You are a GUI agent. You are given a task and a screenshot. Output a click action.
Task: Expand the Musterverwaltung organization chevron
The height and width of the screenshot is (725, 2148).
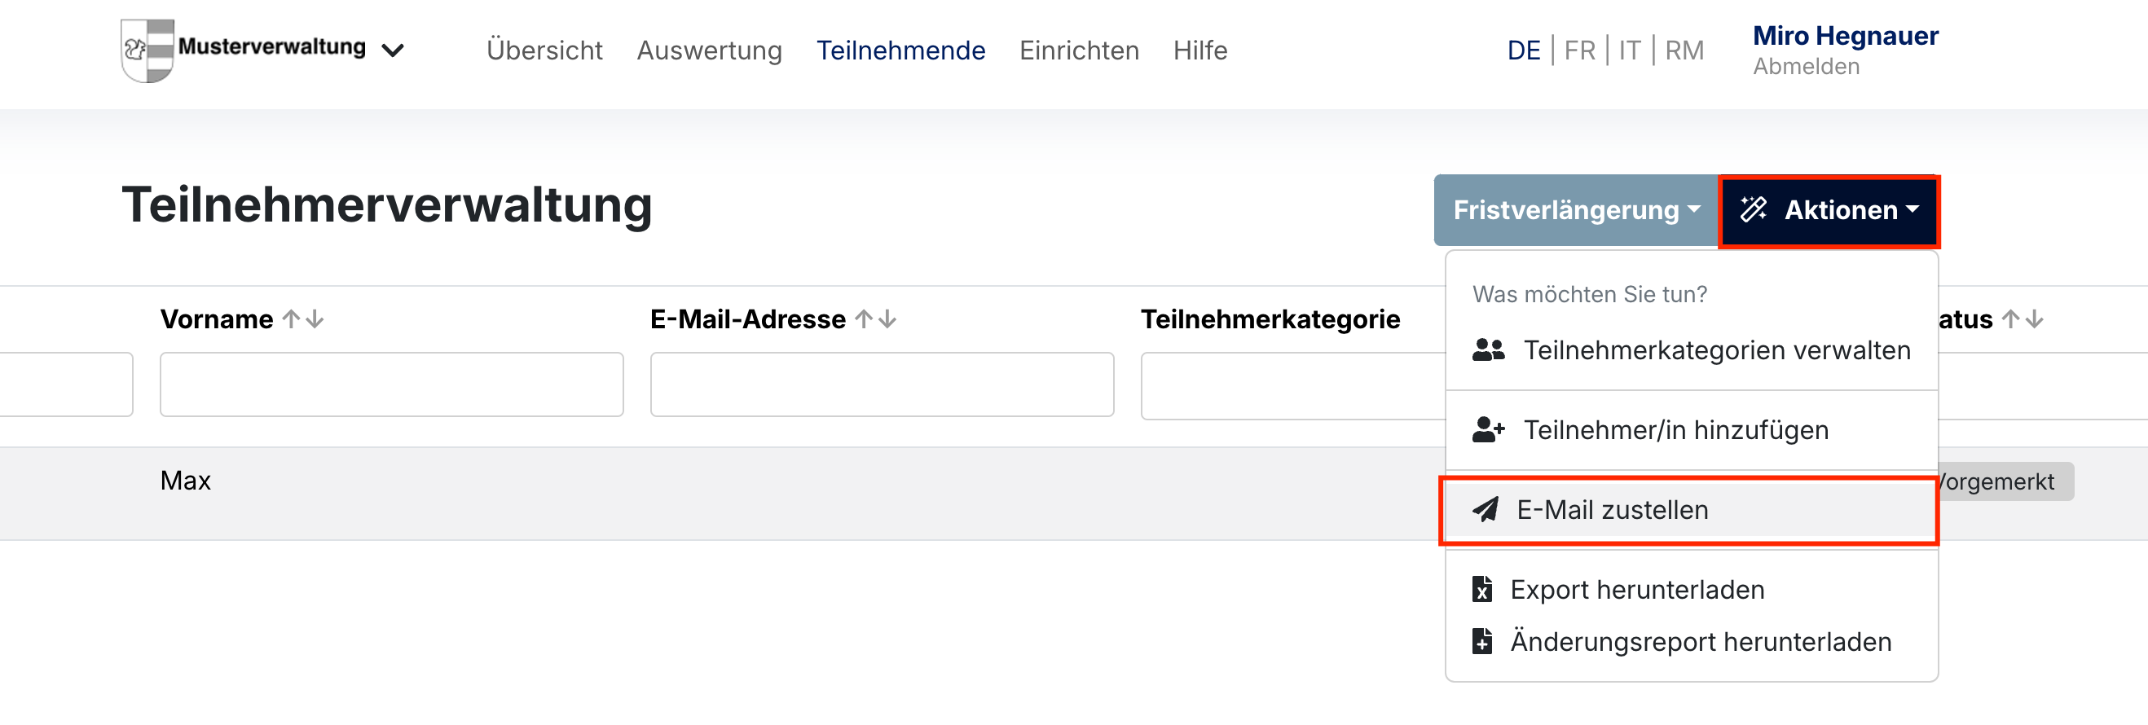393,51
